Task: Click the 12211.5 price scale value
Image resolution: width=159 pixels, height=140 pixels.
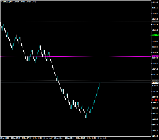Action: 155,8
